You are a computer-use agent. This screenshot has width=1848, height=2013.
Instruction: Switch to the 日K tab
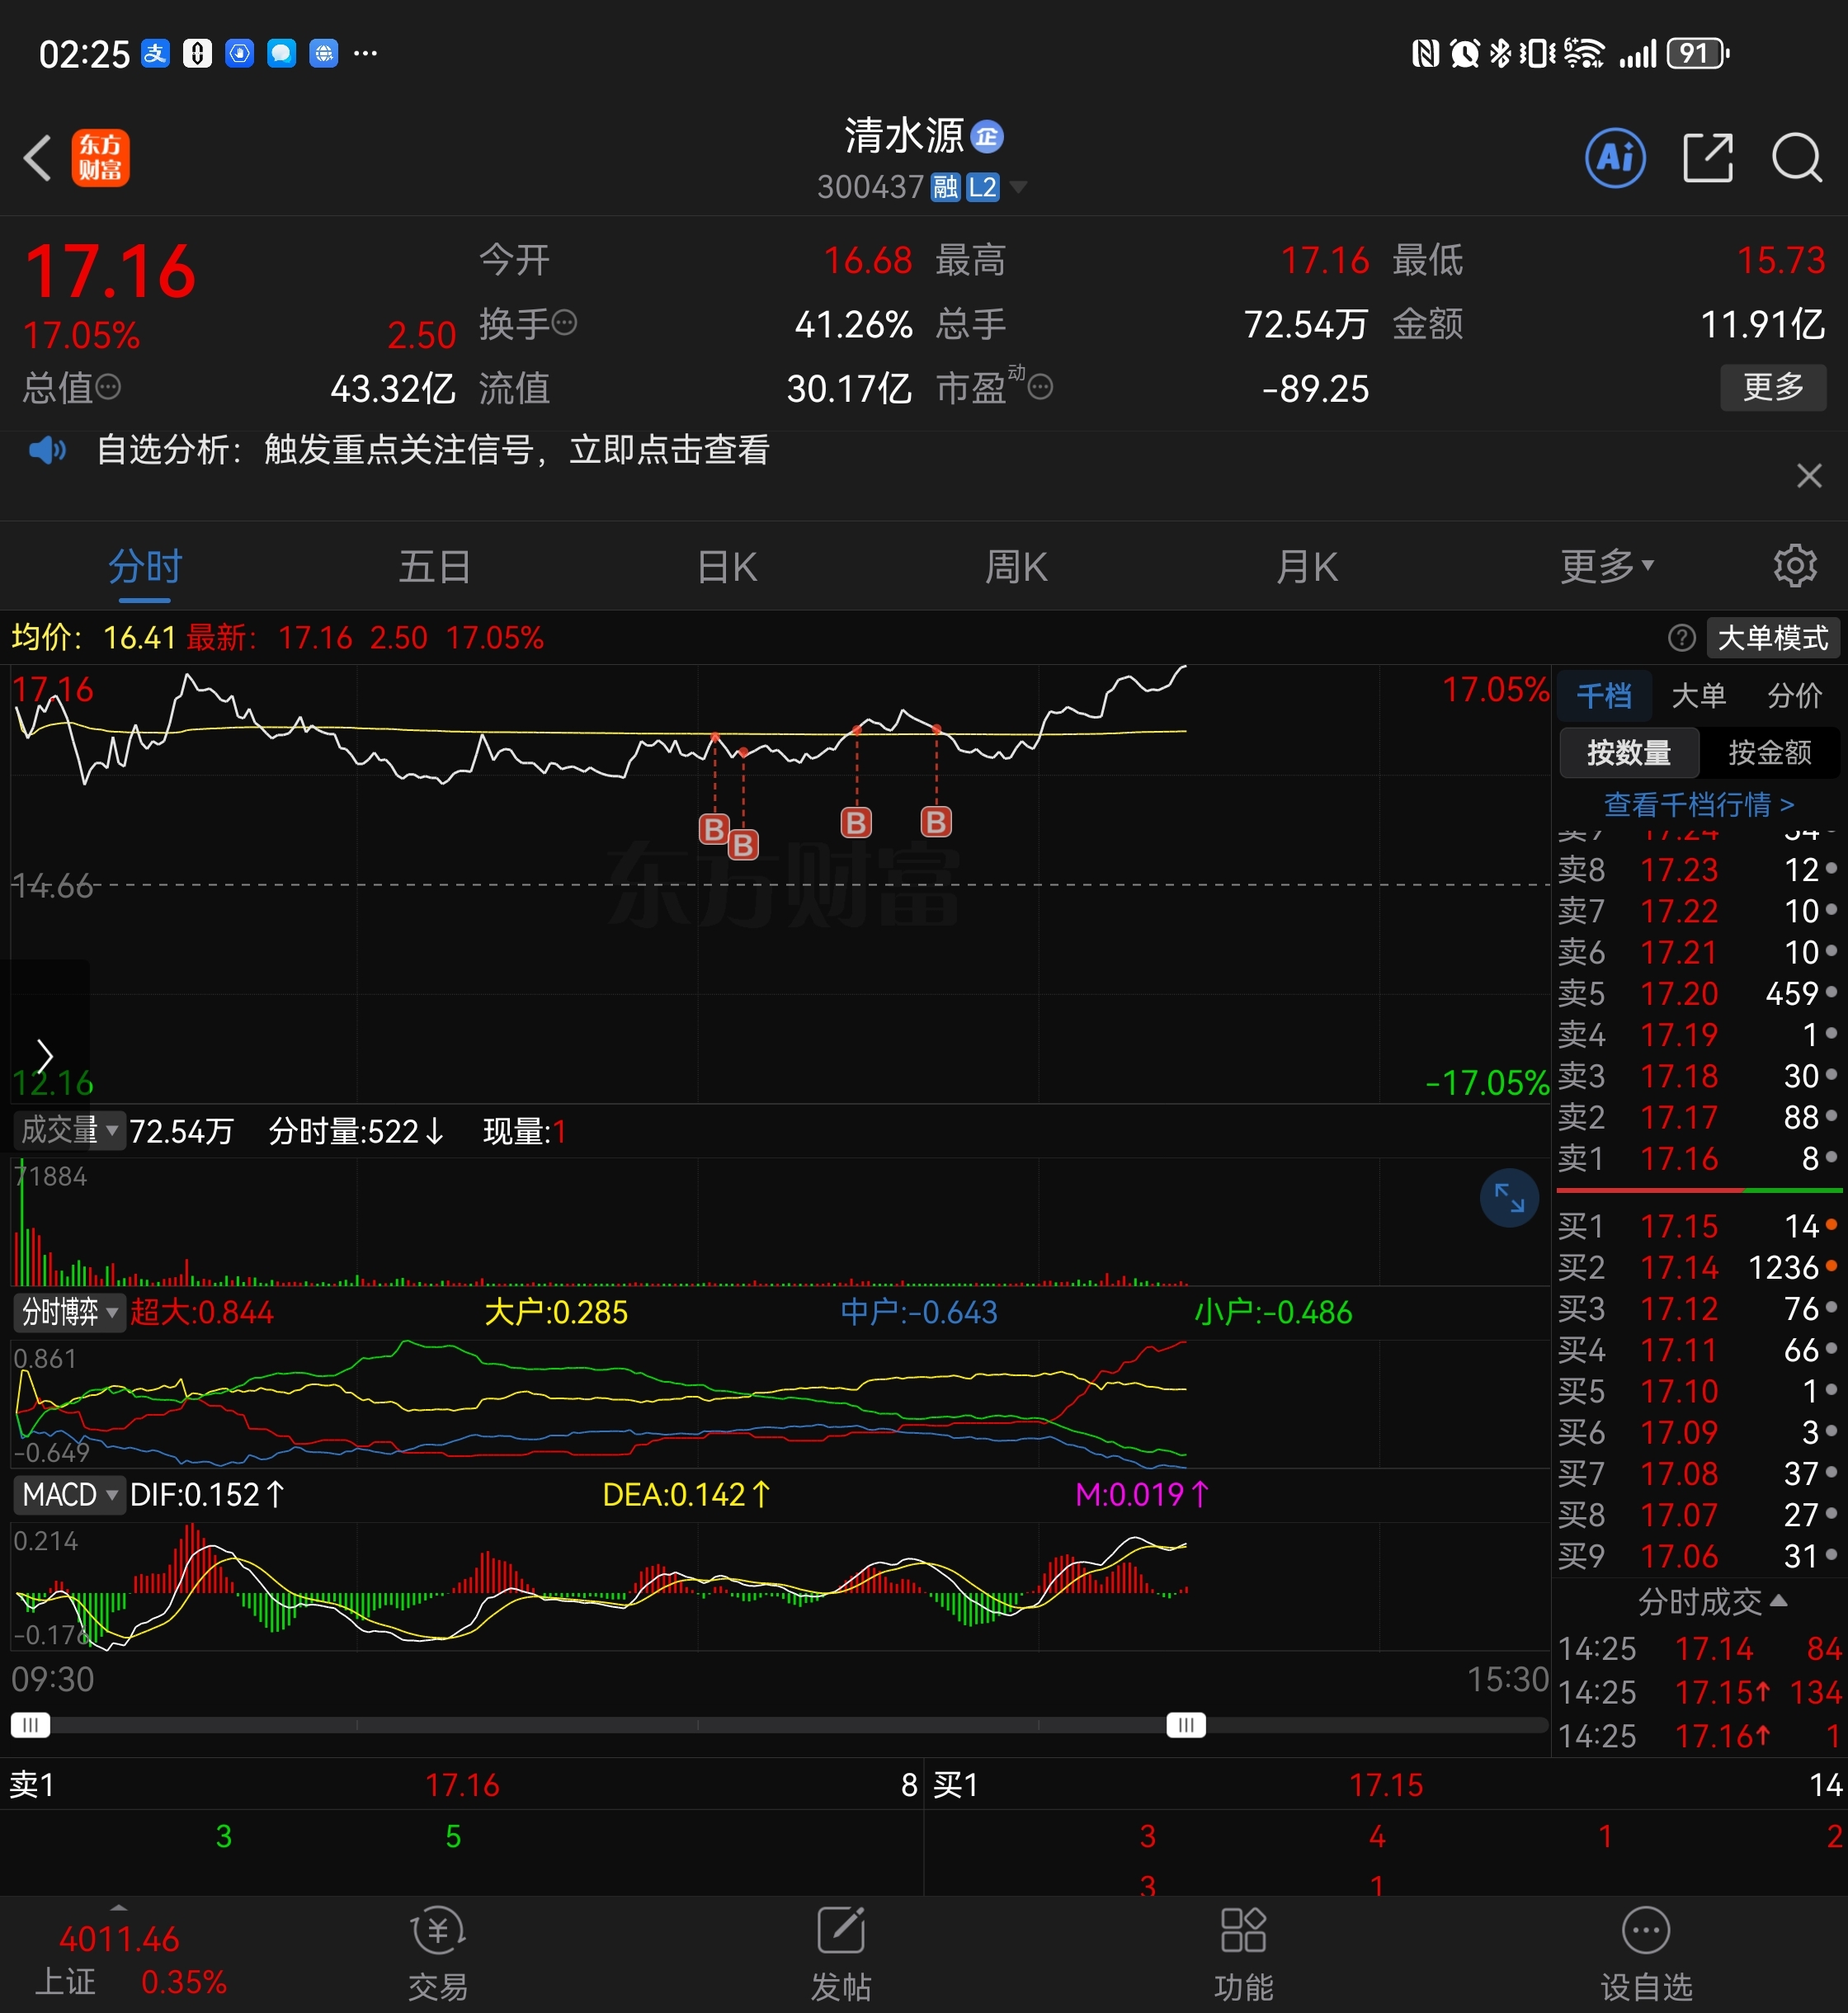727,567
